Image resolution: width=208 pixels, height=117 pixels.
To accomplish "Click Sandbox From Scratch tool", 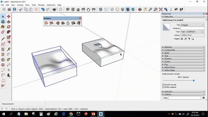I will pos(51,23).
